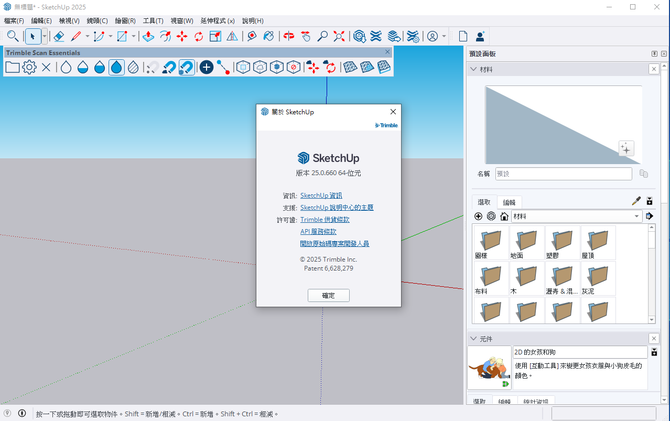Open the SketchUp 資訊 link
The height and width of the screenshot is (421, 670).
pos(321,196)
